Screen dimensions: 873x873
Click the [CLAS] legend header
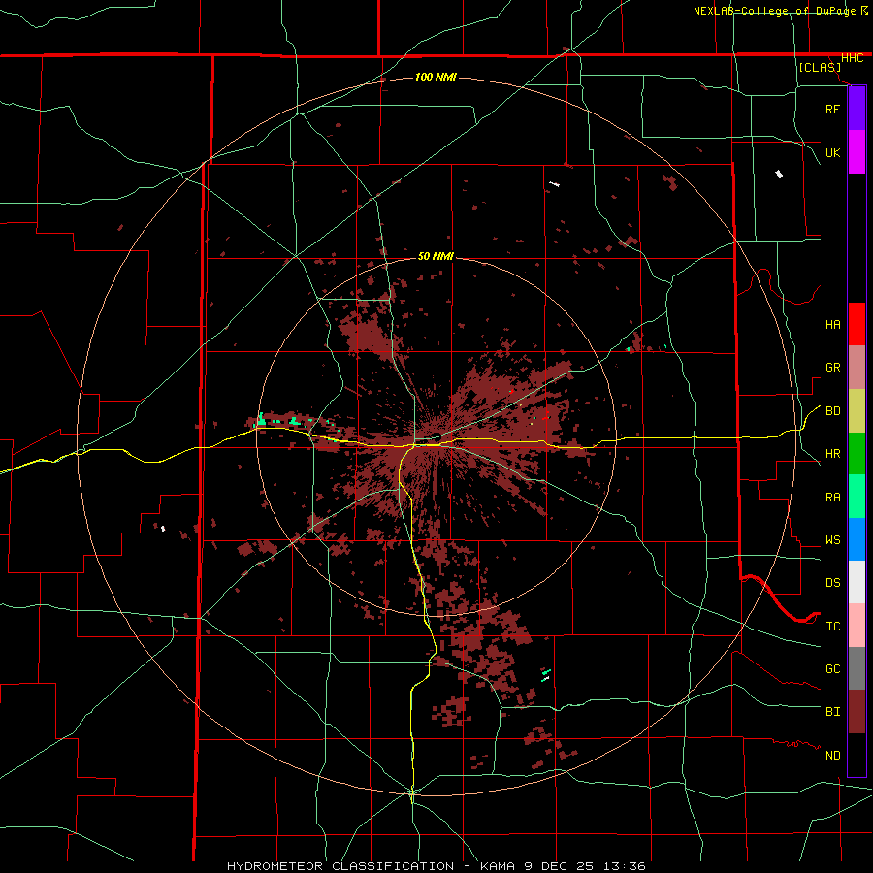click(x=820, y=68)
